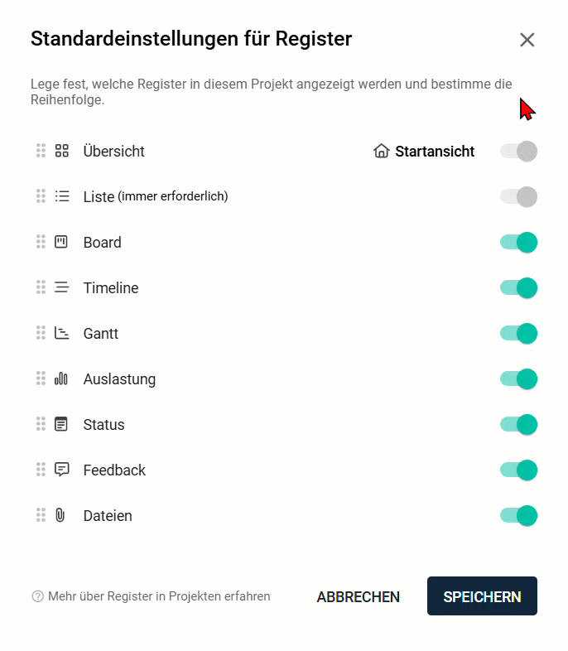Toggle the Übersicht register switch

(518, 151)
